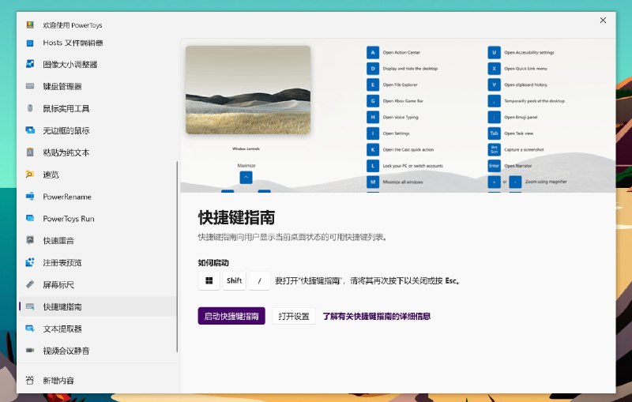Open 文本提取器 page
The image size is (632, 402).
97,329
